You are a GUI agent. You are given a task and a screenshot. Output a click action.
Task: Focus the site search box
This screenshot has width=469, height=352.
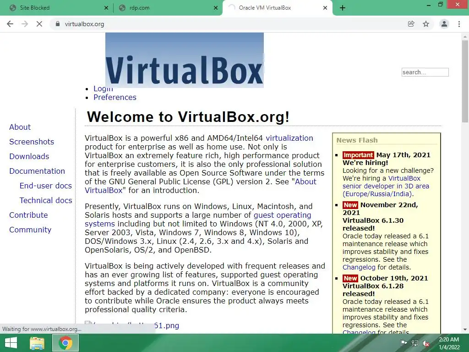(425, 72)
